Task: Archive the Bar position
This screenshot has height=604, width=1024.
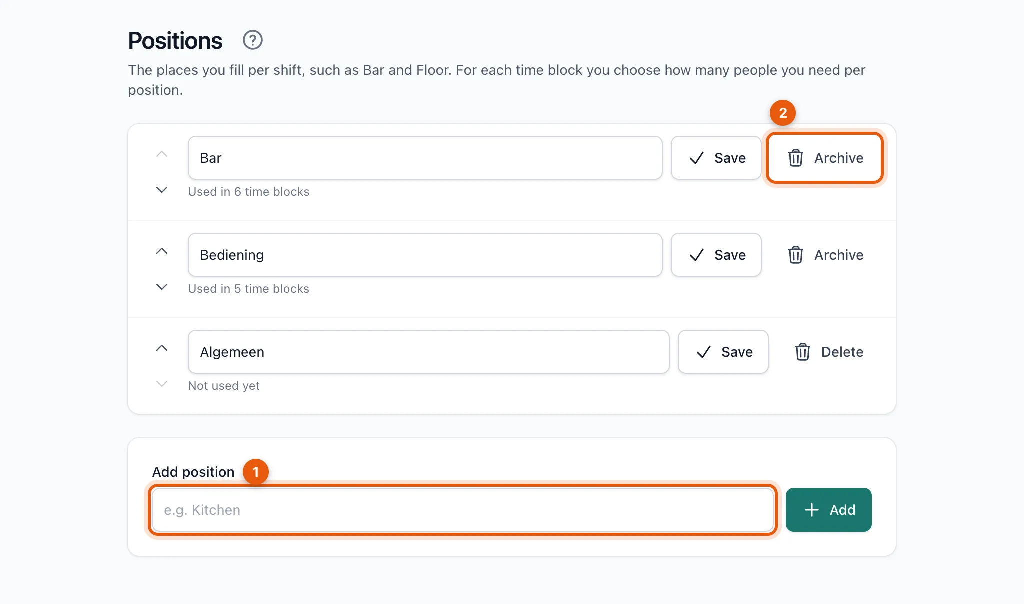Action: 825,158
